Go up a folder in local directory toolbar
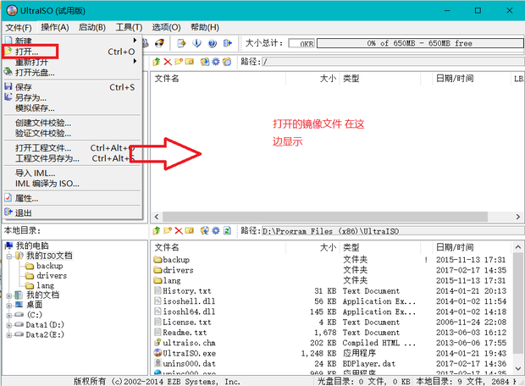Screen dimensions: 525x386 coord(156,230)
